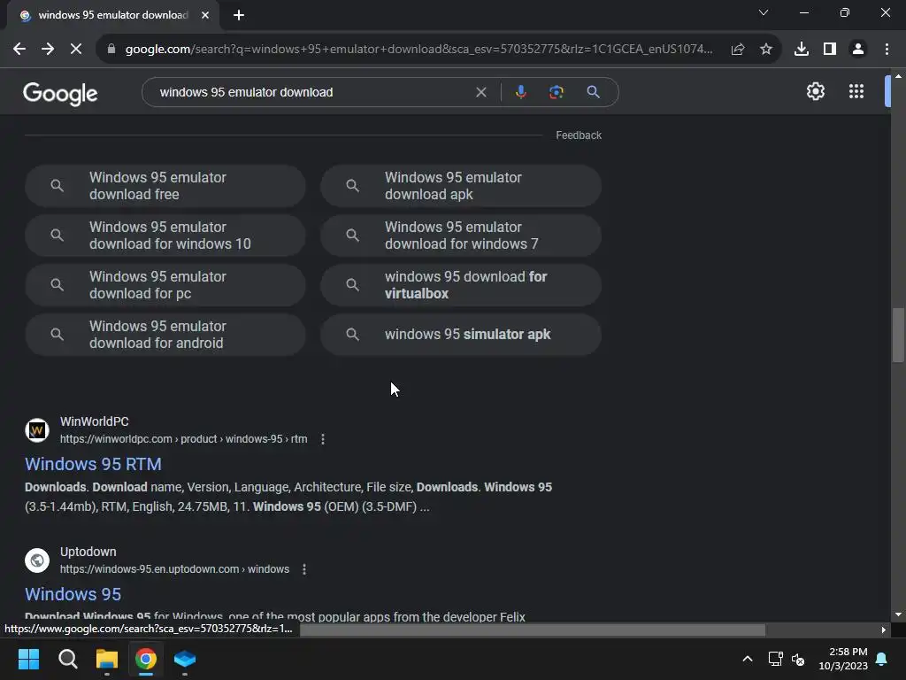Image resolution: width=906 pixels, height=680 pixels.
Task: Open Chrome three-dot menu
Action: pyautogui.click(x=887, y=50)
